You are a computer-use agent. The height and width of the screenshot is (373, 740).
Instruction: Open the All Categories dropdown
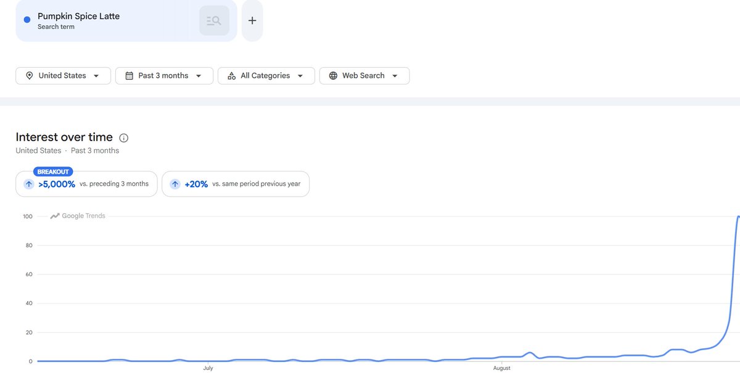click(266, 76)
